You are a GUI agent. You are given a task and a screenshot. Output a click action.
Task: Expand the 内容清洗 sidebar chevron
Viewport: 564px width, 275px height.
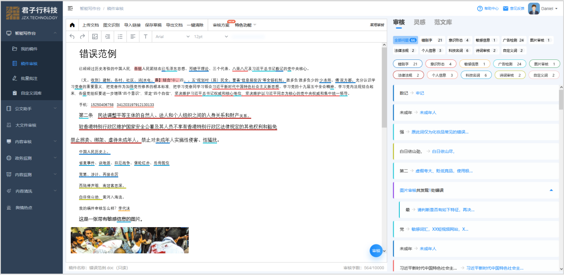tap(55, 191)
